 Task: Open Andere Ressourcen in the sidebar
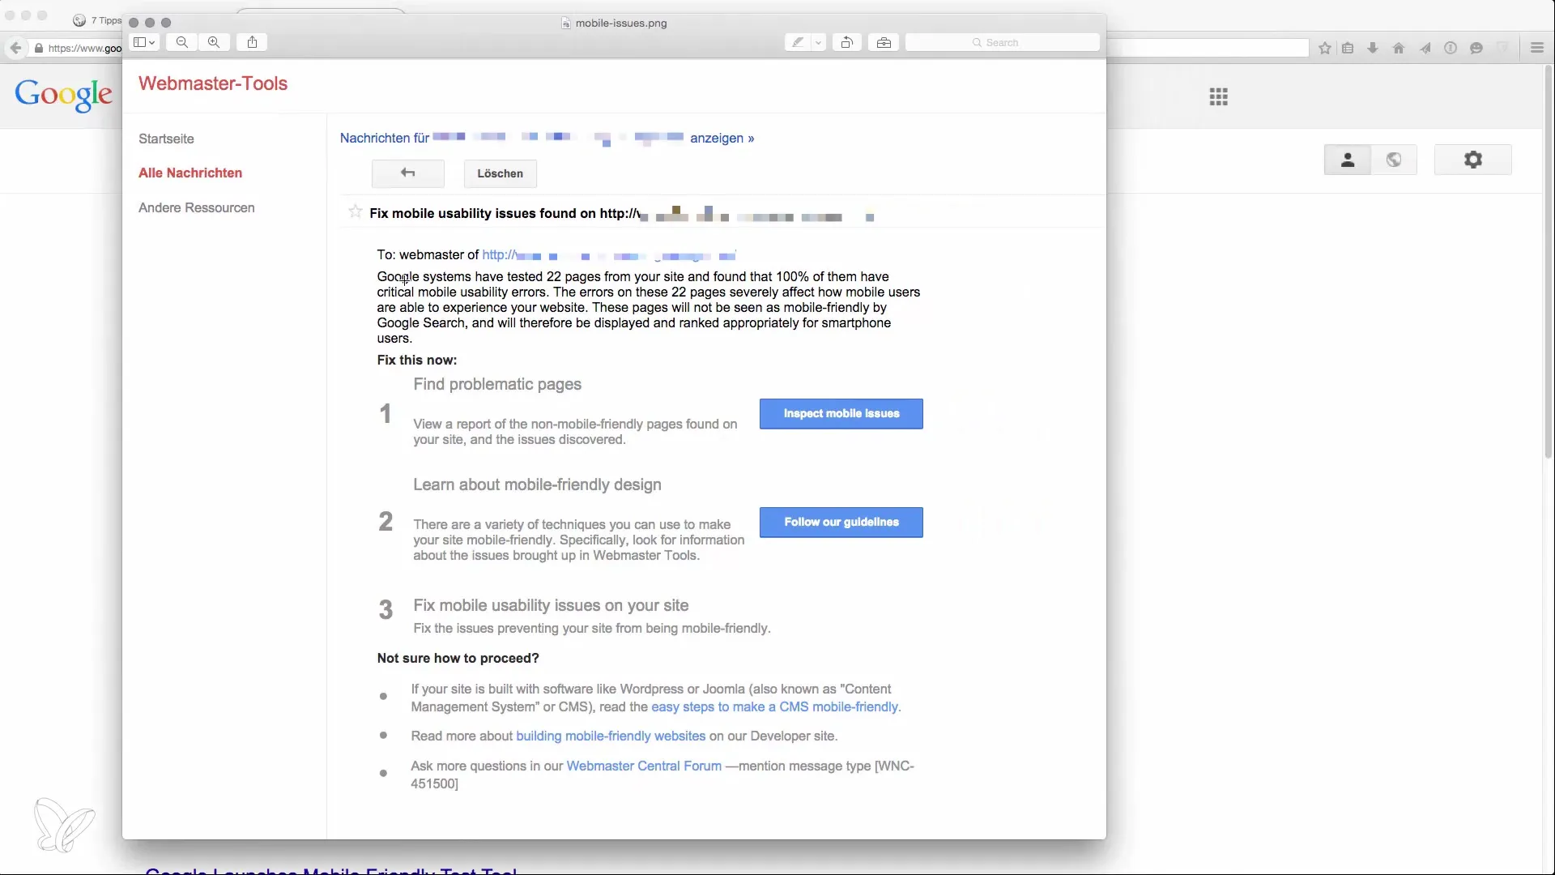click(197, 207)
